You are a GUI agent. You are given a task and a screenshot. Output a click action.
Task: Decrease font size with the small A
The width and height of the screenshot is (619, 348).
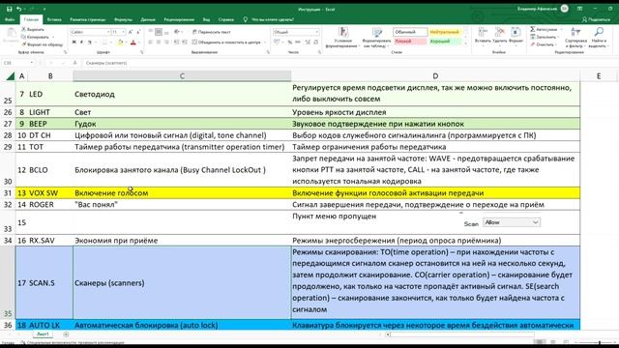[138, 32]
